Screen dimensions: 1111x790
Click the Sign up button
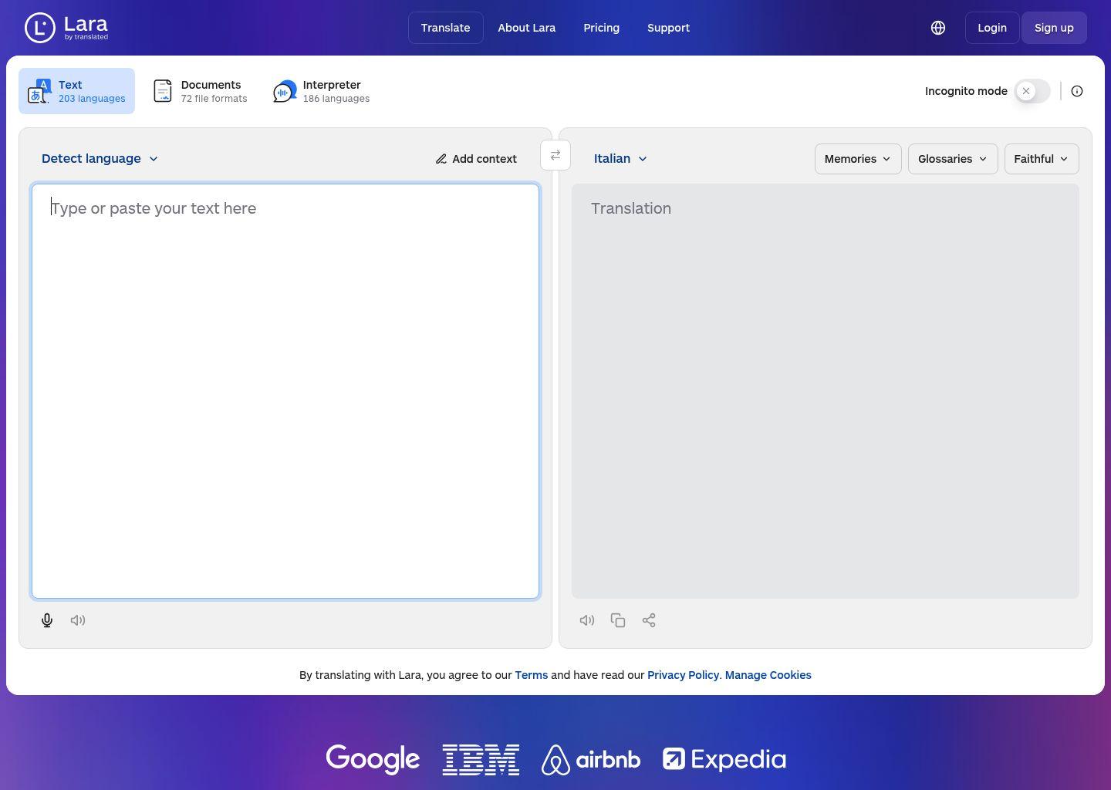(1054, 28)
